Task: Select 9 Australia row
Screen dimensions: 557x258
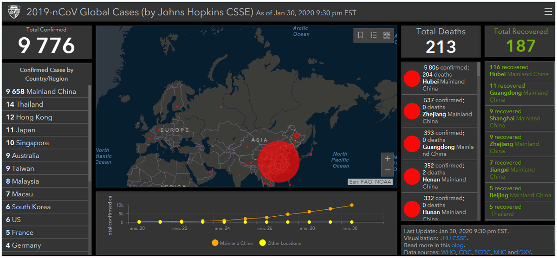Action: [x=45, y=155]
